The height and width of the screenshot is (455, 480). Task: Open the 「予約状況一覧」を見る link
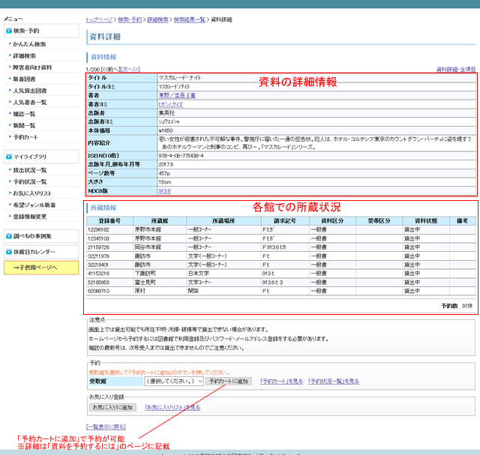[334, 382]
